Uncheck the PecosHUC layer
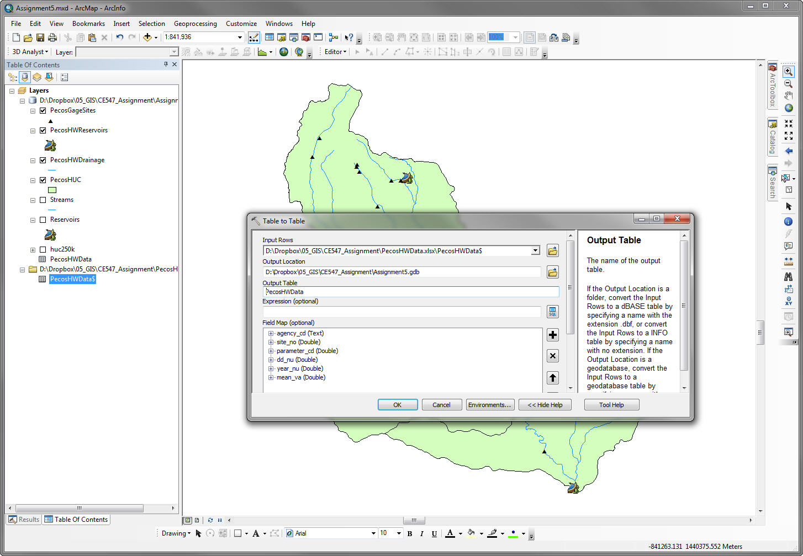 (43, 180)
